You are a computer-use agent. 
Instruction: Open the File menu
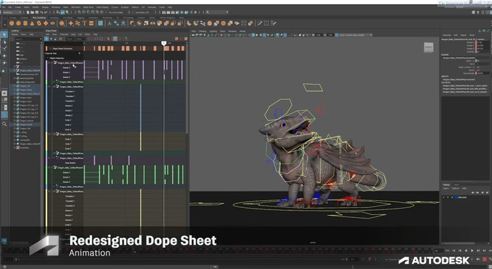click(x=3, y=7)
